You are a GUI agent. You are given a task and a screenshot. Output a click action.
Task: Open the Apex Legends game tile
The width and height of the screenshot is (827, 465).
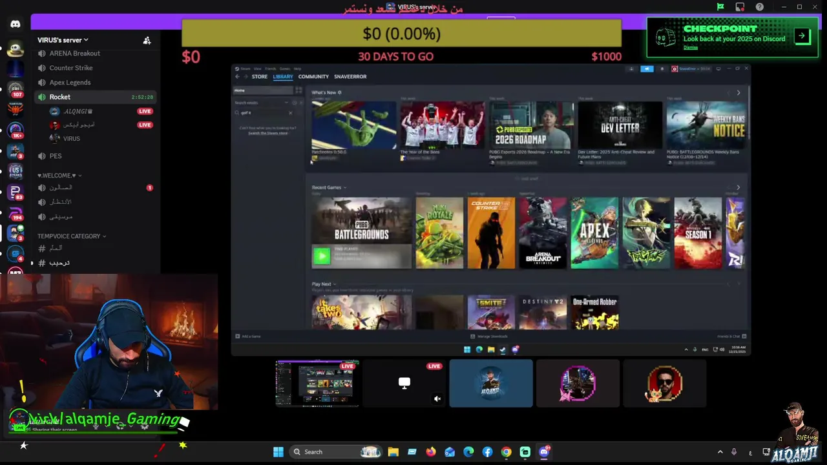pyautogui.click(x=594, y=233)
